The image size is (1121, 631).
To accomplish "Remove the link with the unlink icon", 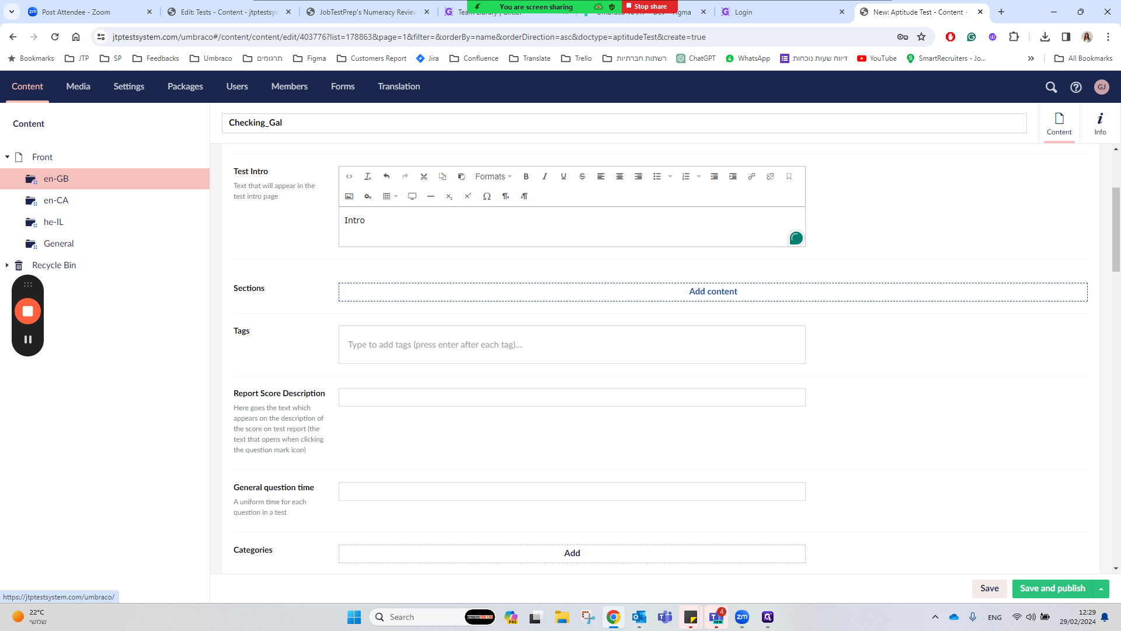I will tap(770, 176).
